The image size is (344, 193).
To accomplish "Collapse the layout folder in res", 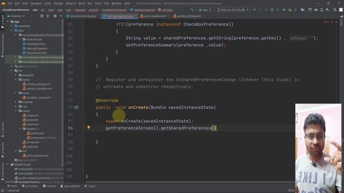I will (16, 80).
